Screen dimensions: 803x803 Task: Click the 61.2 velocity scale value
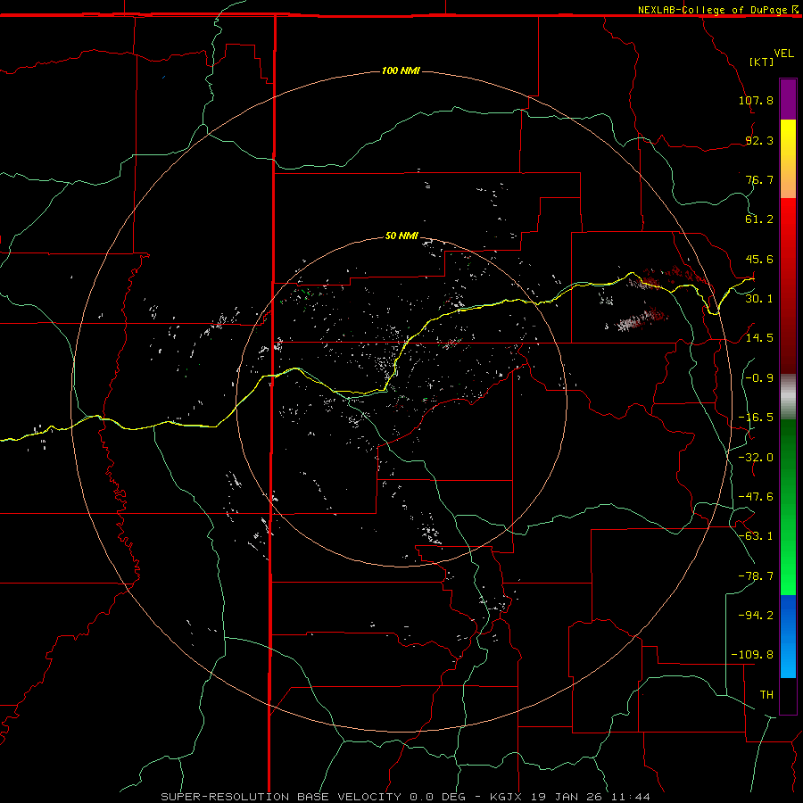(x=759, y=219)
